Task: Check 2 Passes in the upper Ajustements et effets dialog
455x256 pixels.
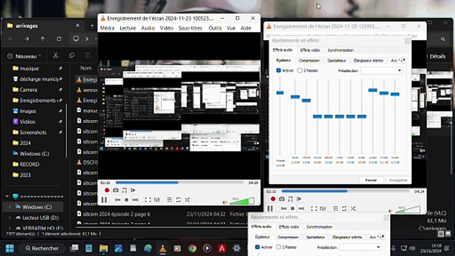Action: [299, 70]
